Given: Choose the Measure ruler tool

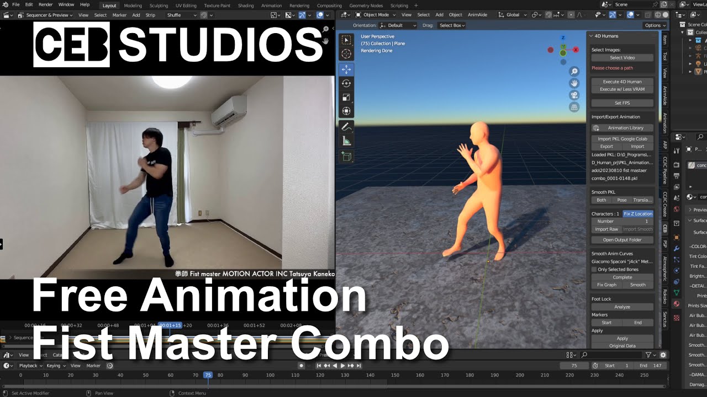Looking at the screenshot, I should 346,141.
